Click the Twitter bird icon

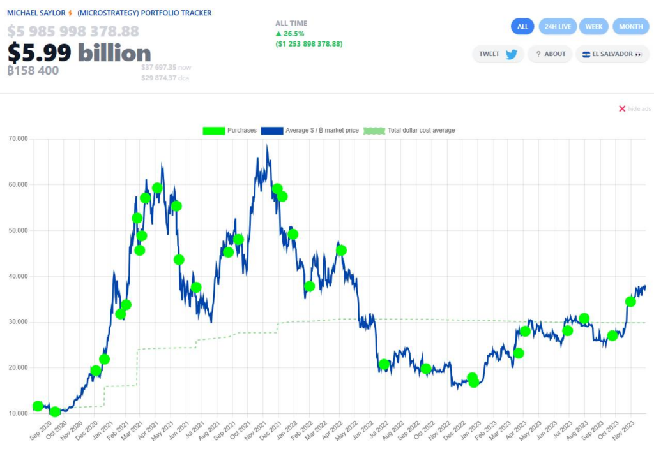(x=511, y=54)
